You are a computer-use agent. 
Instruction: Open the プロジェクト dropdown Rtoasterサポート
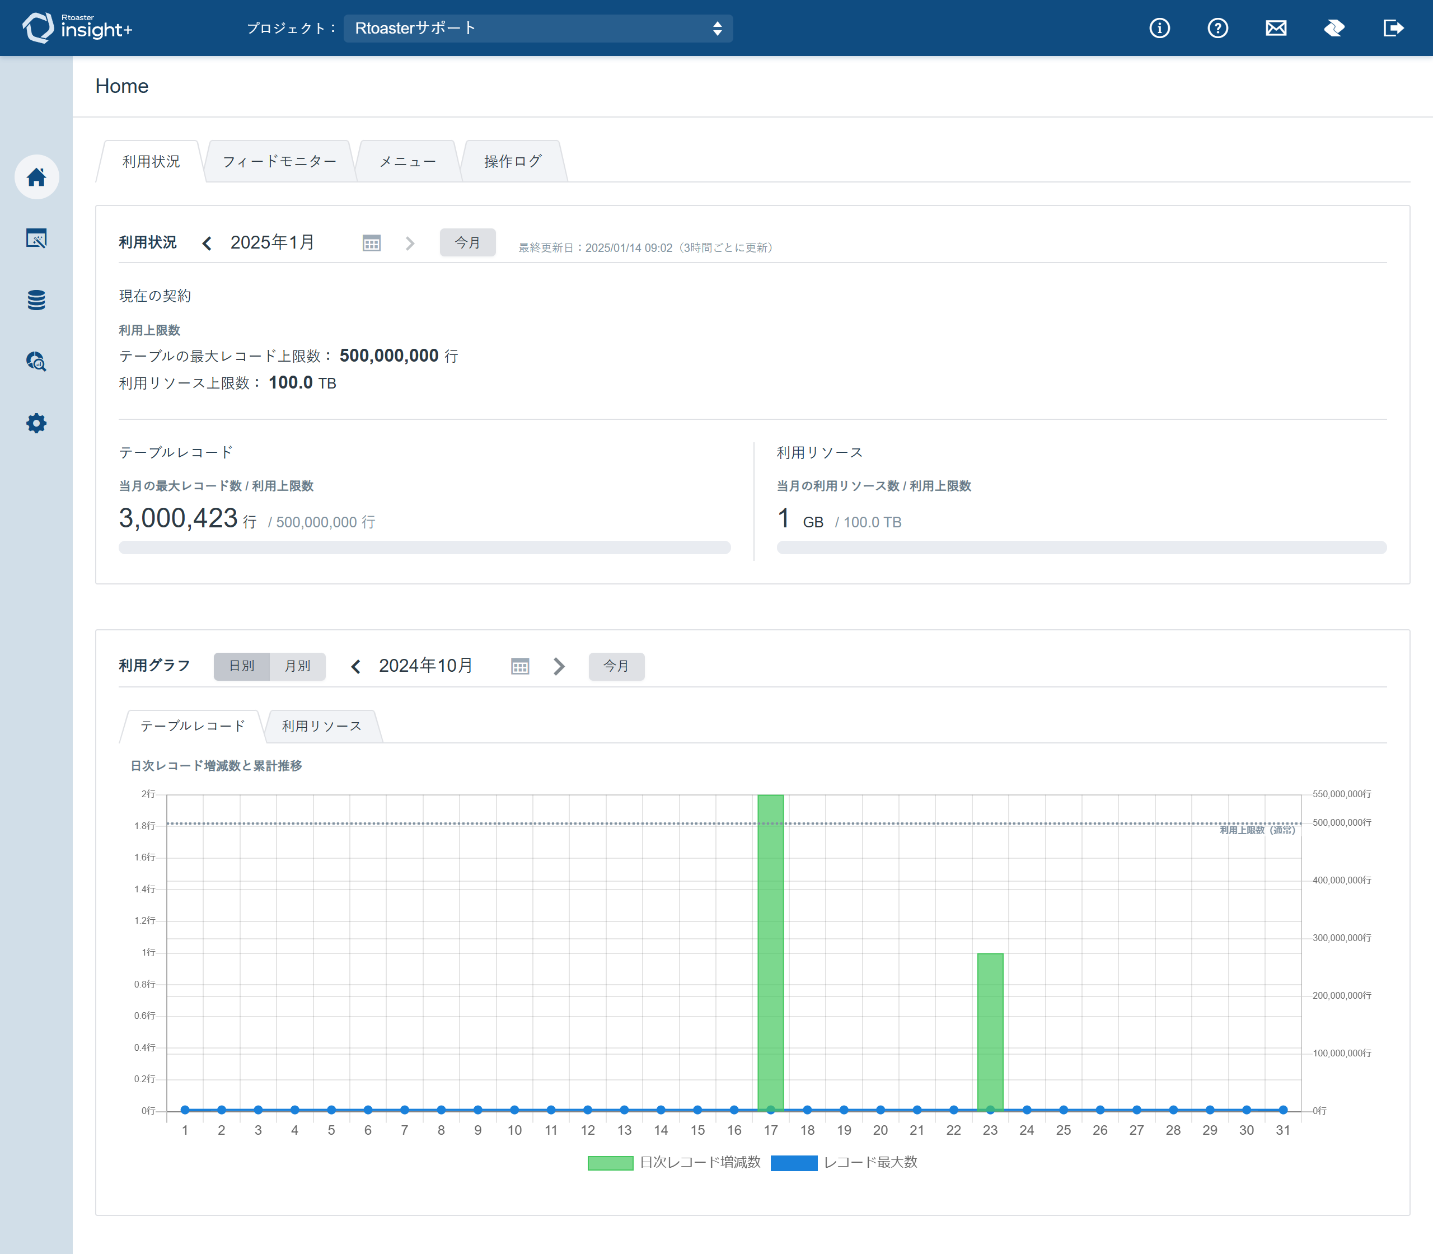tap(538, 28)
